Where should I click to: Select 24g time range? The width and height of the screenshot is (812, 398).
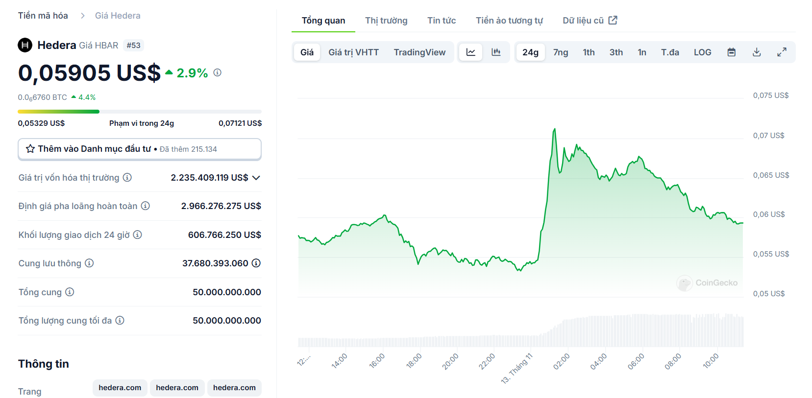[x=530, y=52]
